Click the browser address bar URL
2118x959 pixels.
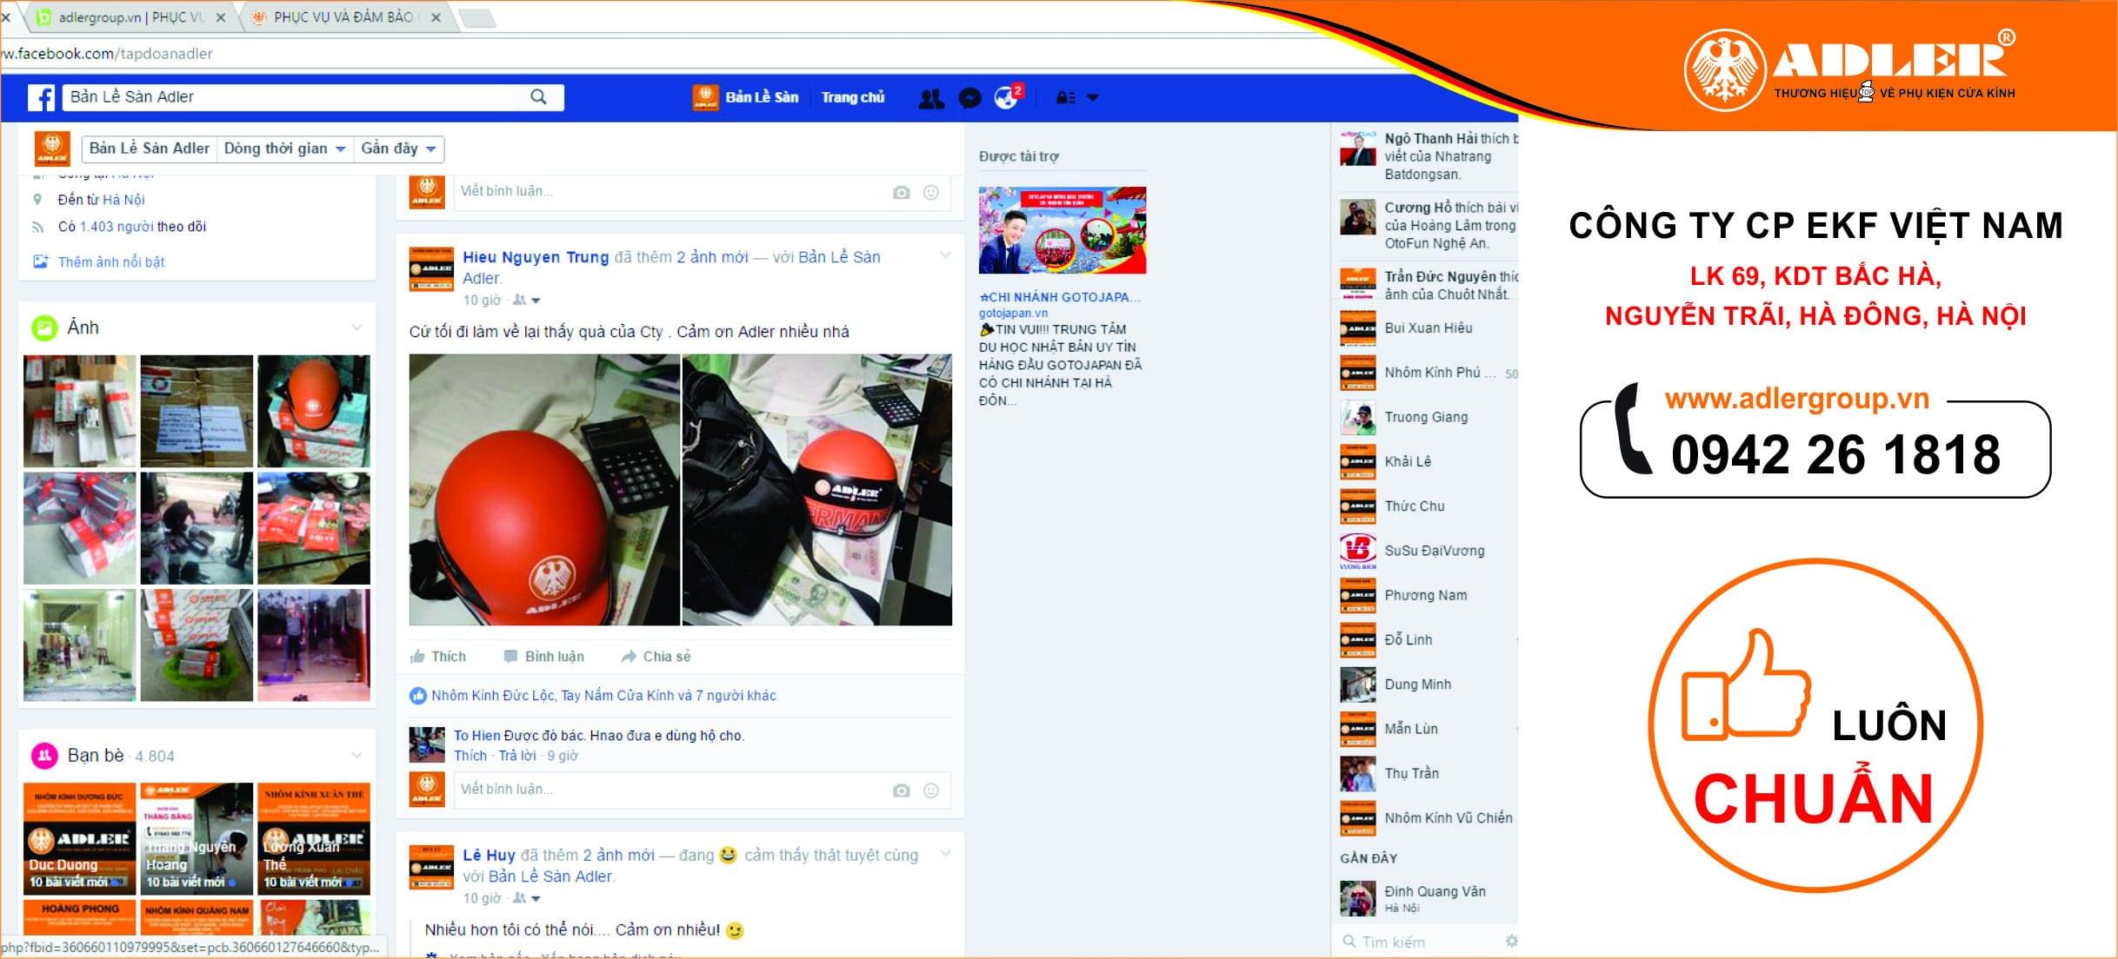(107, 54)
